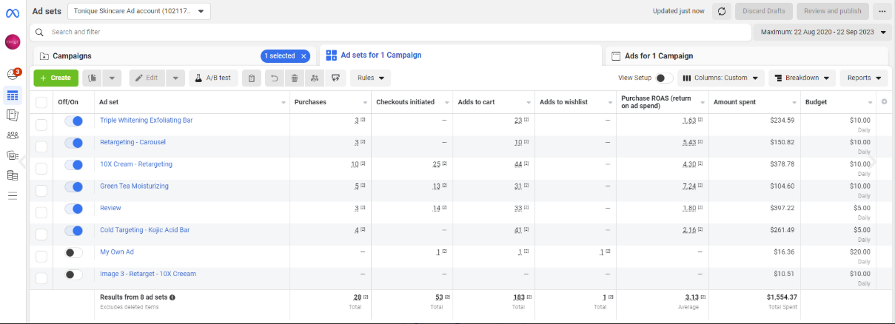Click Review and publish button
895x324 pixels.
(833, 11)
